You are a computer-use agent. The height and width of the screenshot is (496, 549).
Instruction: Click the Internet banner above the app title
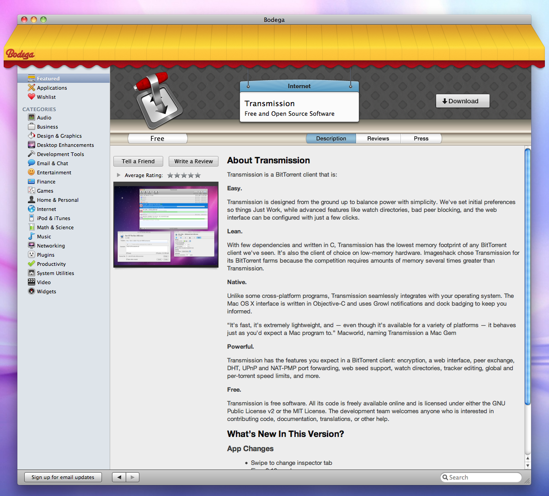[x=299, y=86]
